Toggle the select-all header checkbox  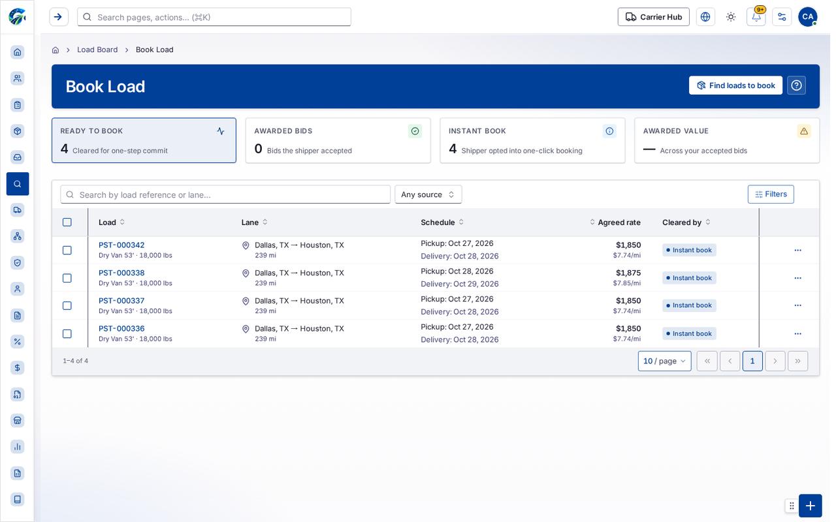[67, 223]
